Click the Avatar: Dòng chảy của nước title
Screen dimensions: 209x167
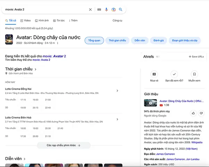click(48, 38)
